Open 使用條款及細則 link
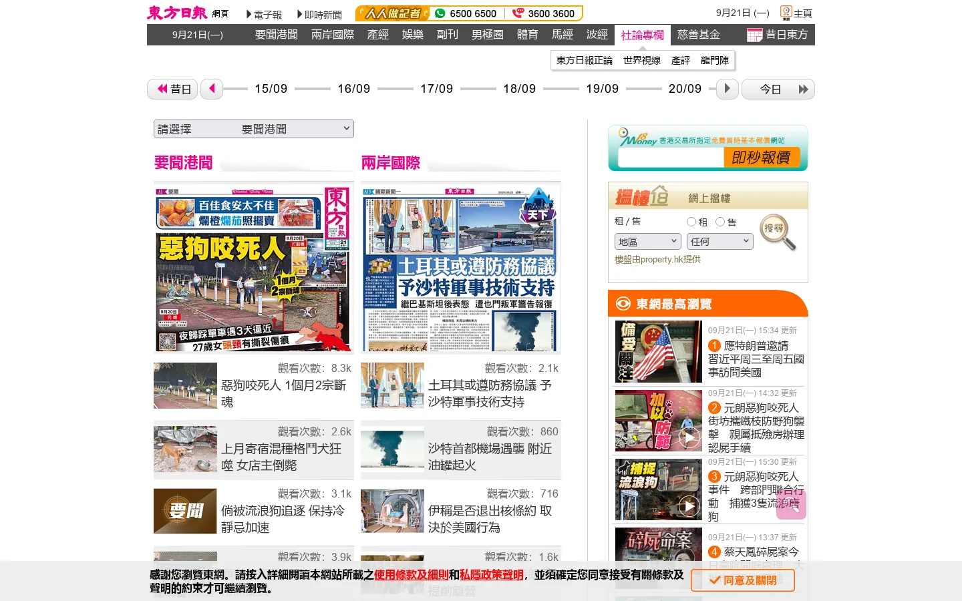This screenshot has width=962, height=601. click(x=411, y=575)
